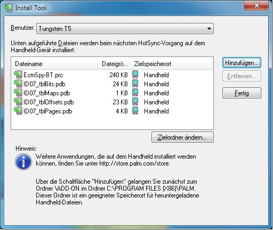Click the install icon beside ID07_tblPages.pdb
Image resolution: width=273 pixels, height=230 pixels.
coord(18,111)
